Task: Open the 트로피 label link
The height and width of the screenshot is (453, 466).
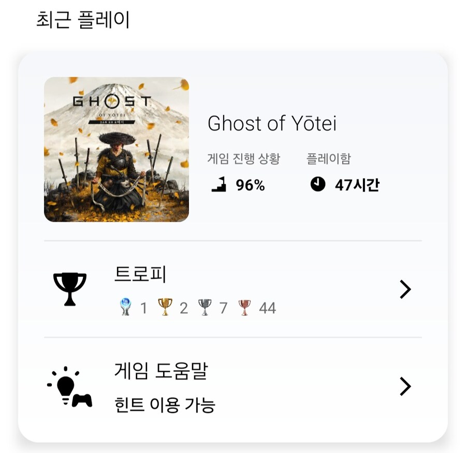Action: [x=139, y=275]
